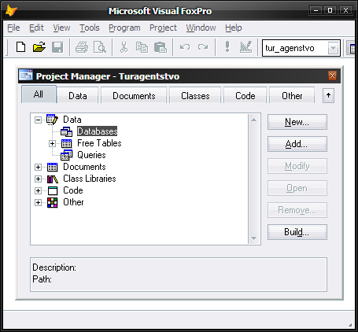The height and width of the screenshot is (332, 358).
Task: Click the Cut scissors icon
Action: tap(124, 47)
